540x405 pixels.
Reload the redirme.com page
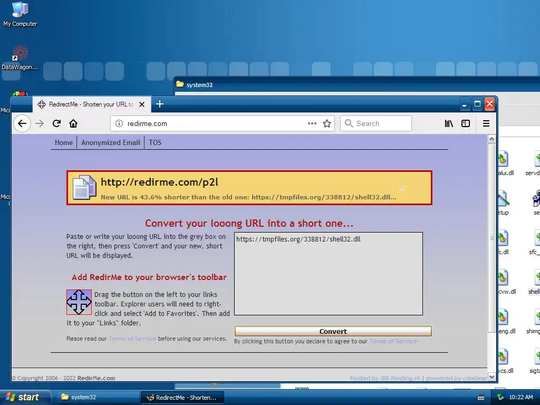point(57,123)
